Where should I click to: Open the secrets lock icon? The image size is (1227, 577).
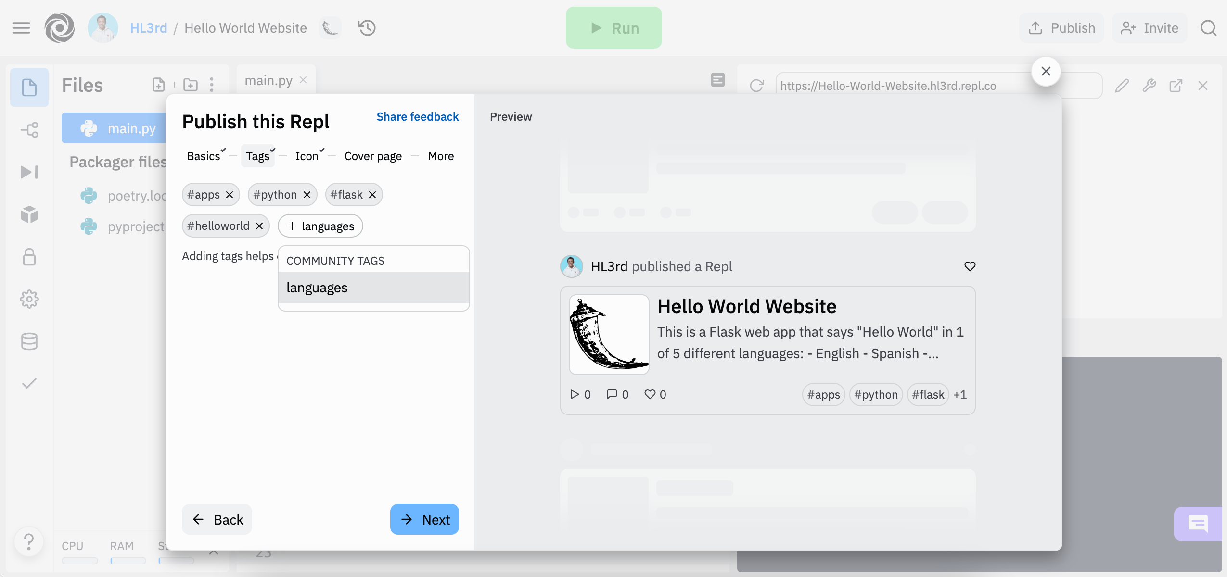(29, 257)
